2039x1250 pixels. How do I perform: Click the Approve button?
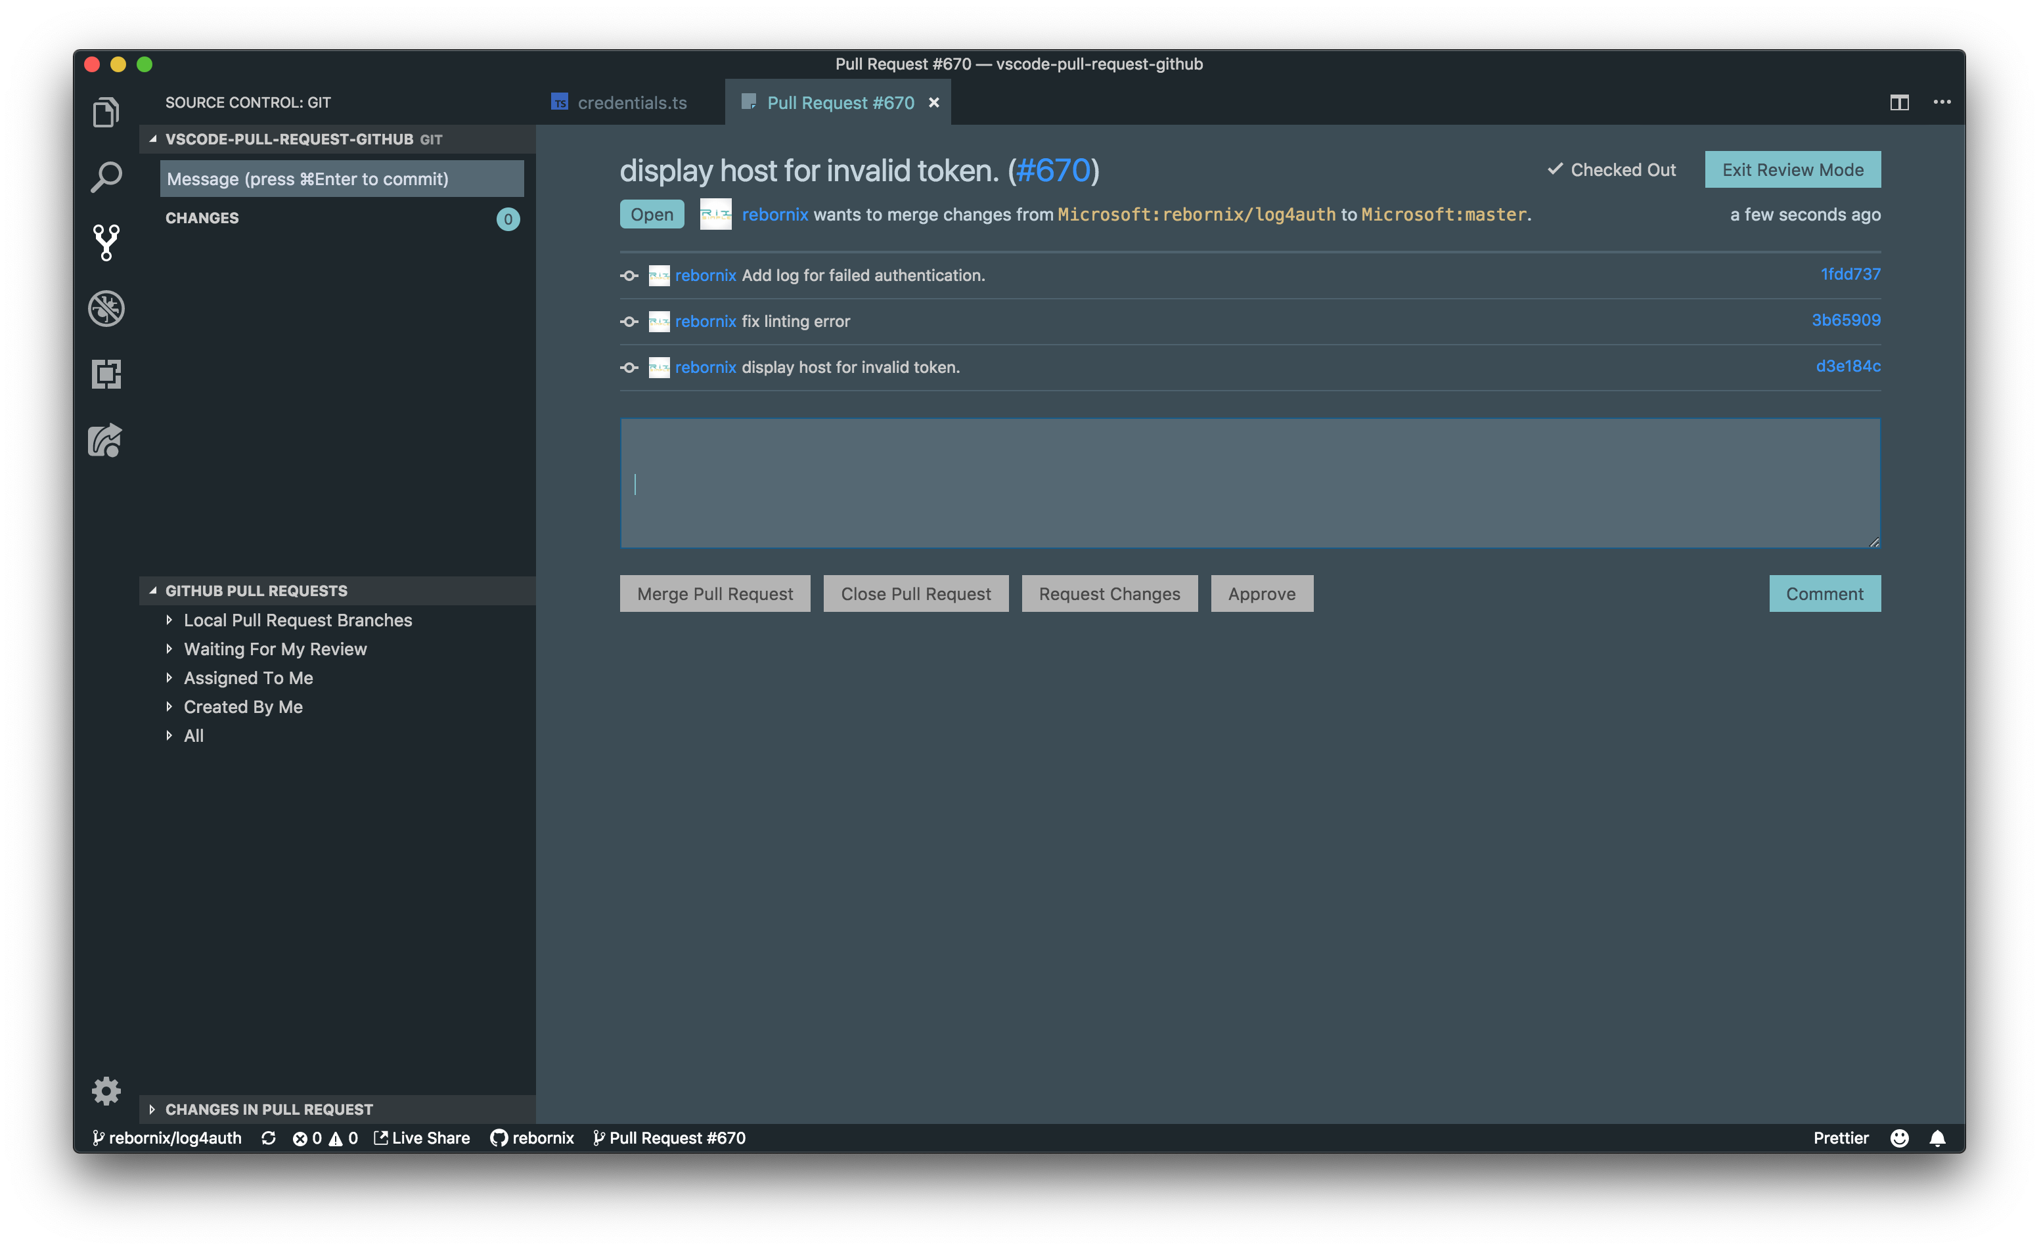click(x=1261, y=594)
